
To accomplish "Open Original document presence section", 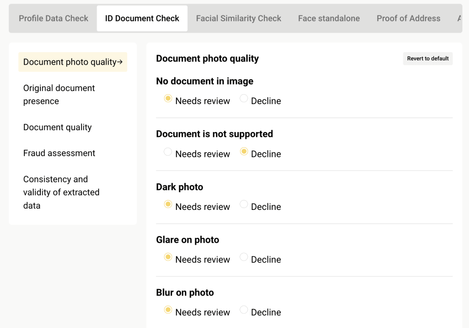I will 59,95.
